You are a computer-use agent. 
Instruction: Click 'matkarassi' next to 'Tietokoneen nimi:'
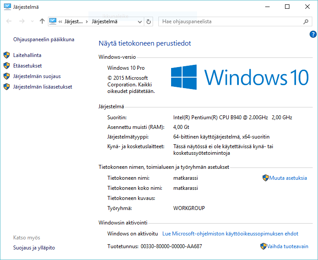[x=186, y=178]
